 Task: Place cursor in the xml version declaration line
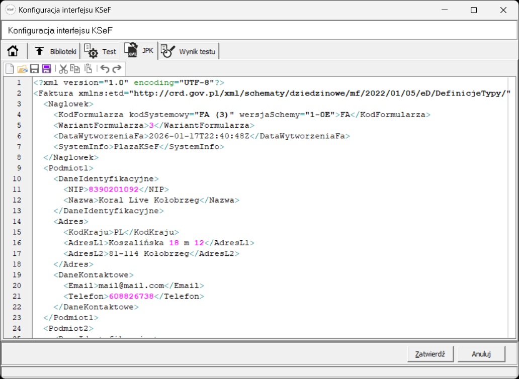129,82
